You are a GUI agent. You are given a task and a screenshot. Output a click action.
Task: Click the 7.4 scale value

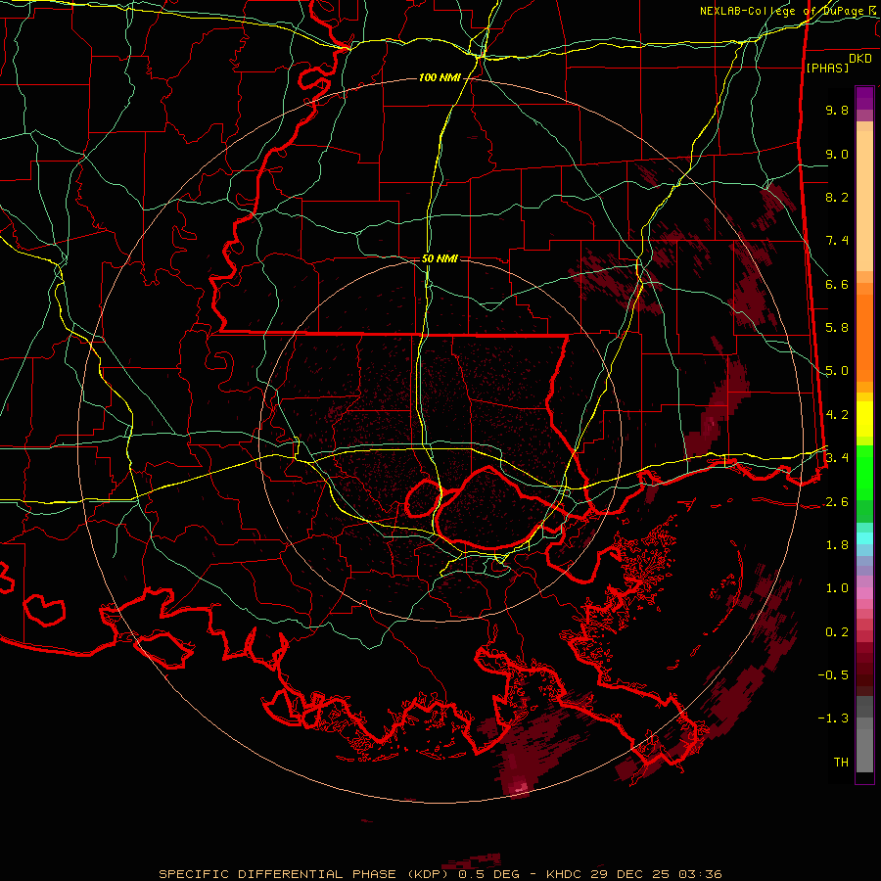(x=837, y=241)
